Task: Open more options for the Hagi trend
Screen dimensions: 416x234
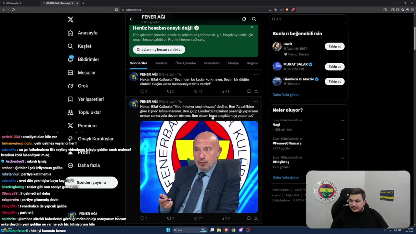Action: click(342, 121)
